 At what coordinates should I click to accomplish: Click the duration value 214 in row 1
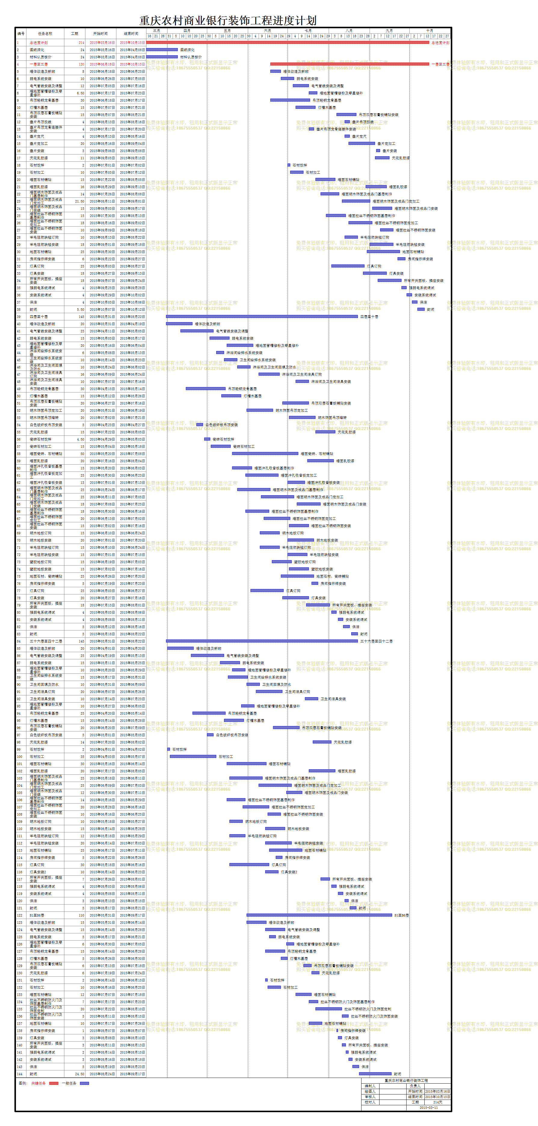pos(81,43)
